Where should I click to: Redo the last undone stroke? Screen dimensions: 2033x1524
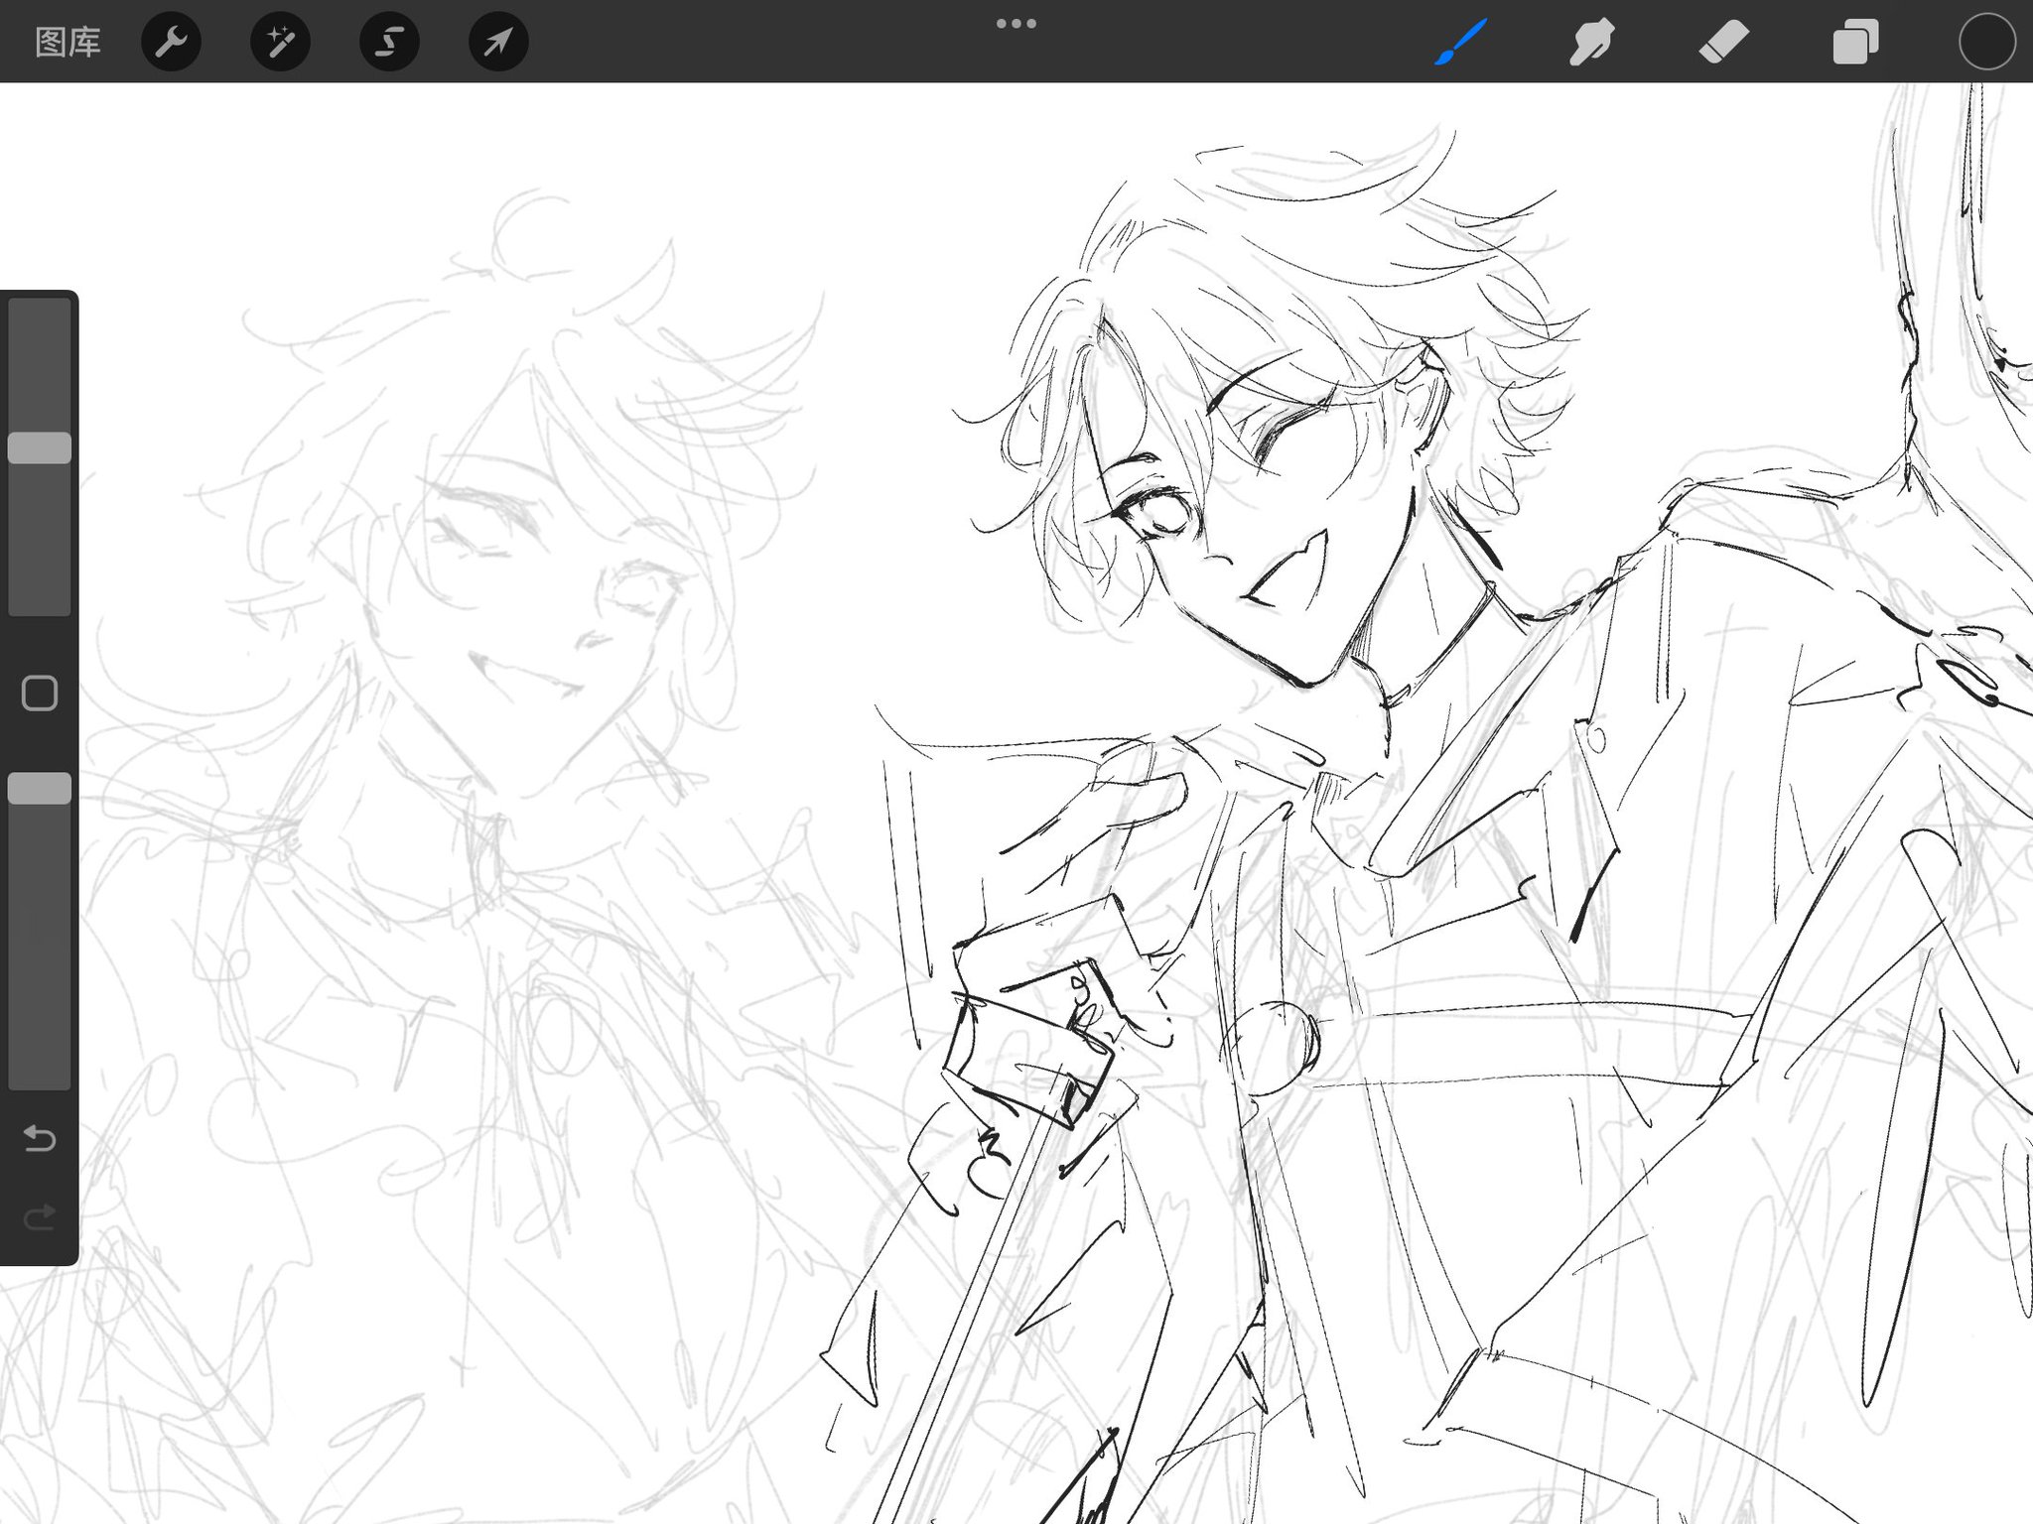[40, 1217]
